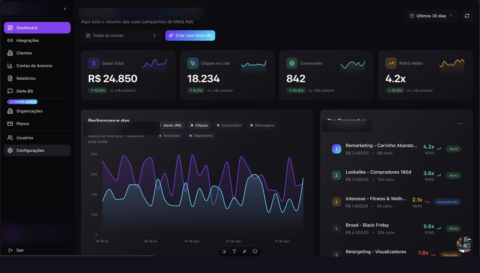Expand the Todas as contas selector

tap(121, 35)
